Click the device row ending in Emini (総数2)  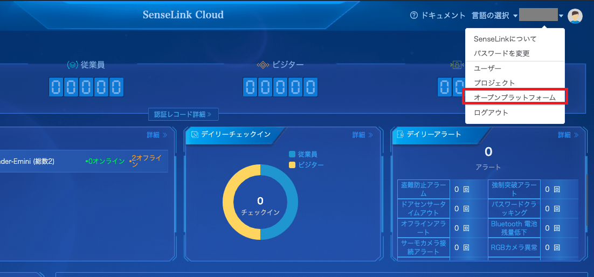[x=84, y=162]
